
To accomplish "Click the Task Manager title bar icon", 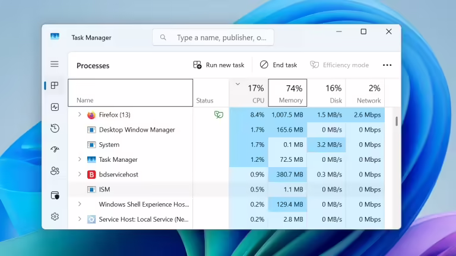I will 55,37.
